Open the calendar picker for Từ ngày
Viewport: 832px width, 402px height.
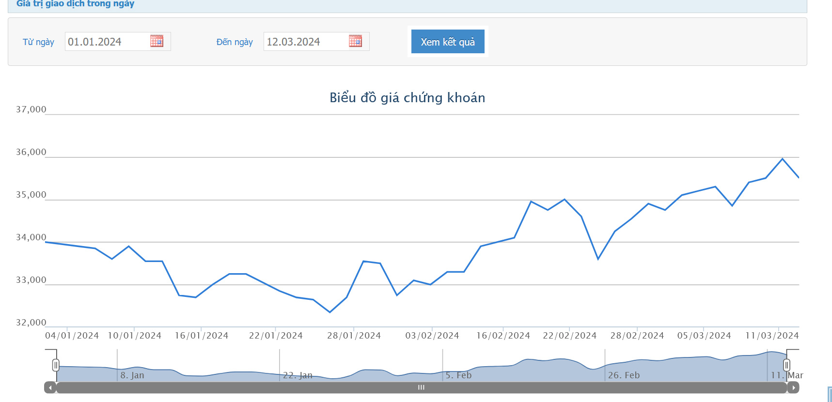click(157, 41)
